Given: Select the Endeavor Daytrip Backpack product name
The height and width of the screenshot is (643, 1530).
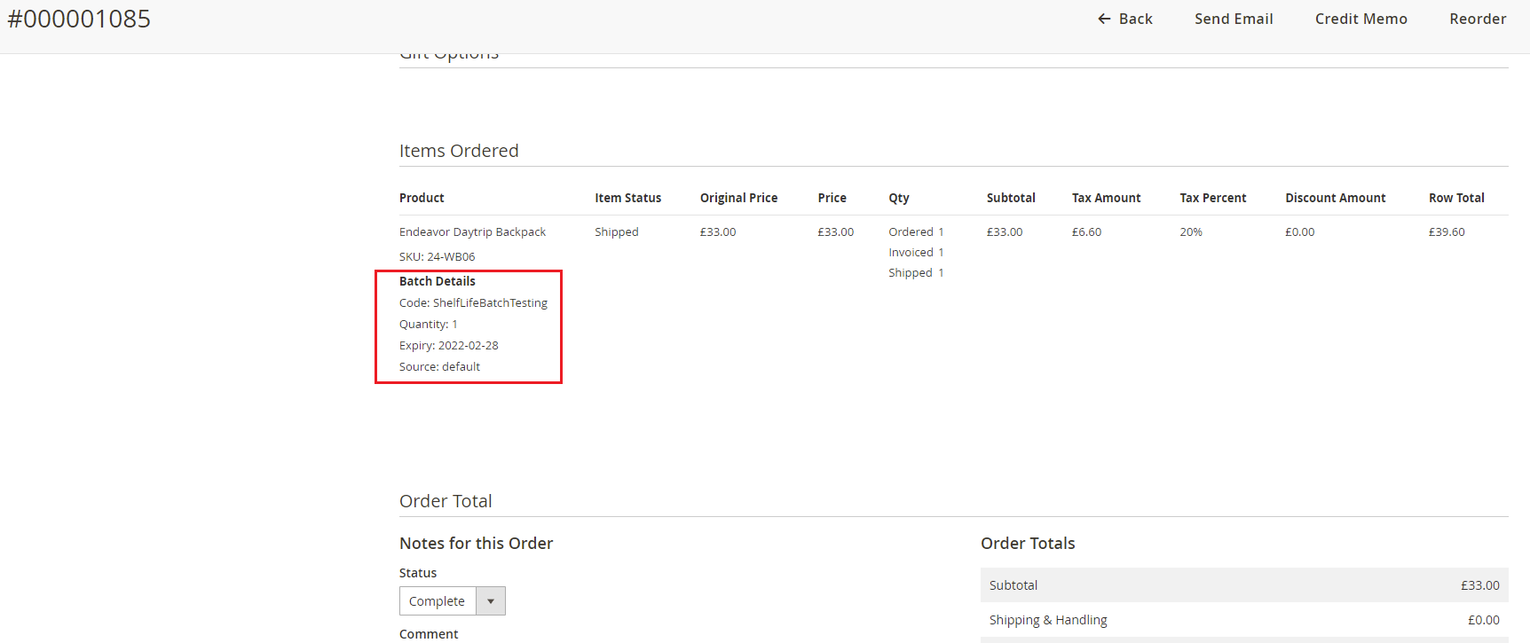Looking at the screenshot, I should pos(472,232).
